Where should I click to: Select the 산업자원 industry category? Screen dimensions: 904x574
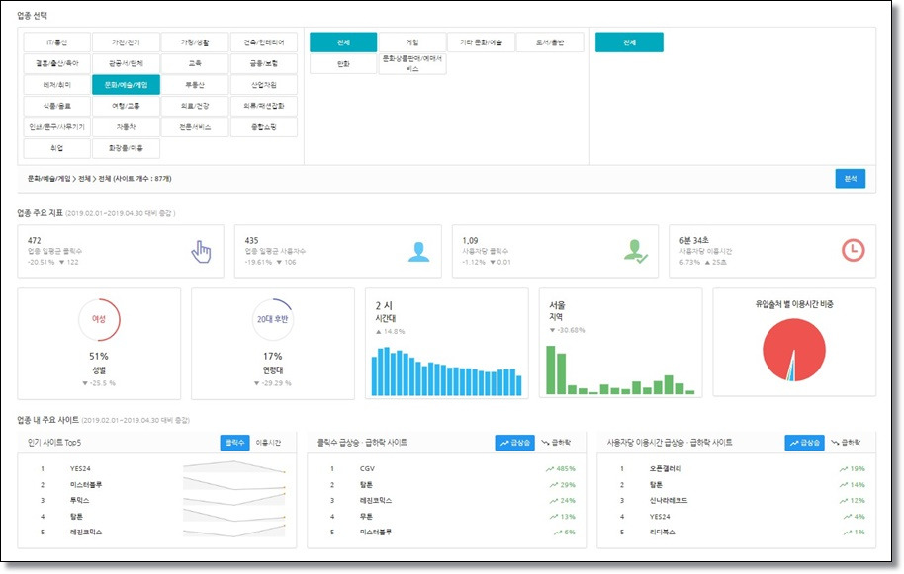[x=264, y=85]
